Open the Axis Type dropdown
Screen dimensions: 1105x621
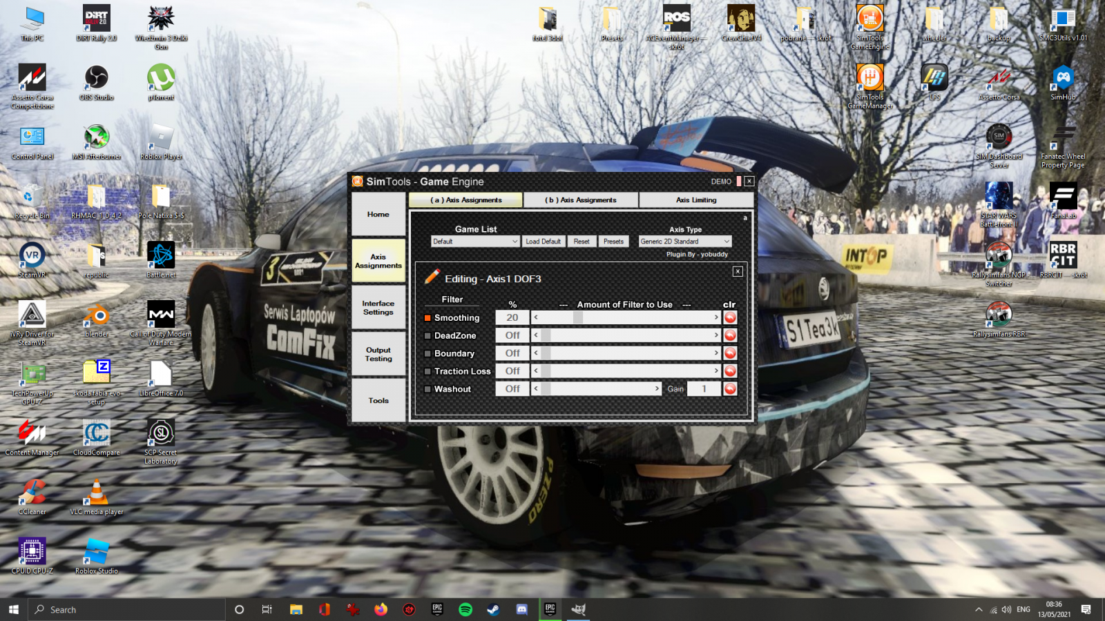(684, 241)
